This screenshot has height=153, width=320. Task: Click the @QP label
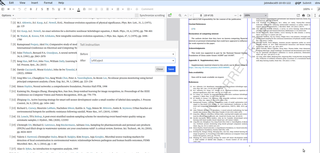[298, 3]
